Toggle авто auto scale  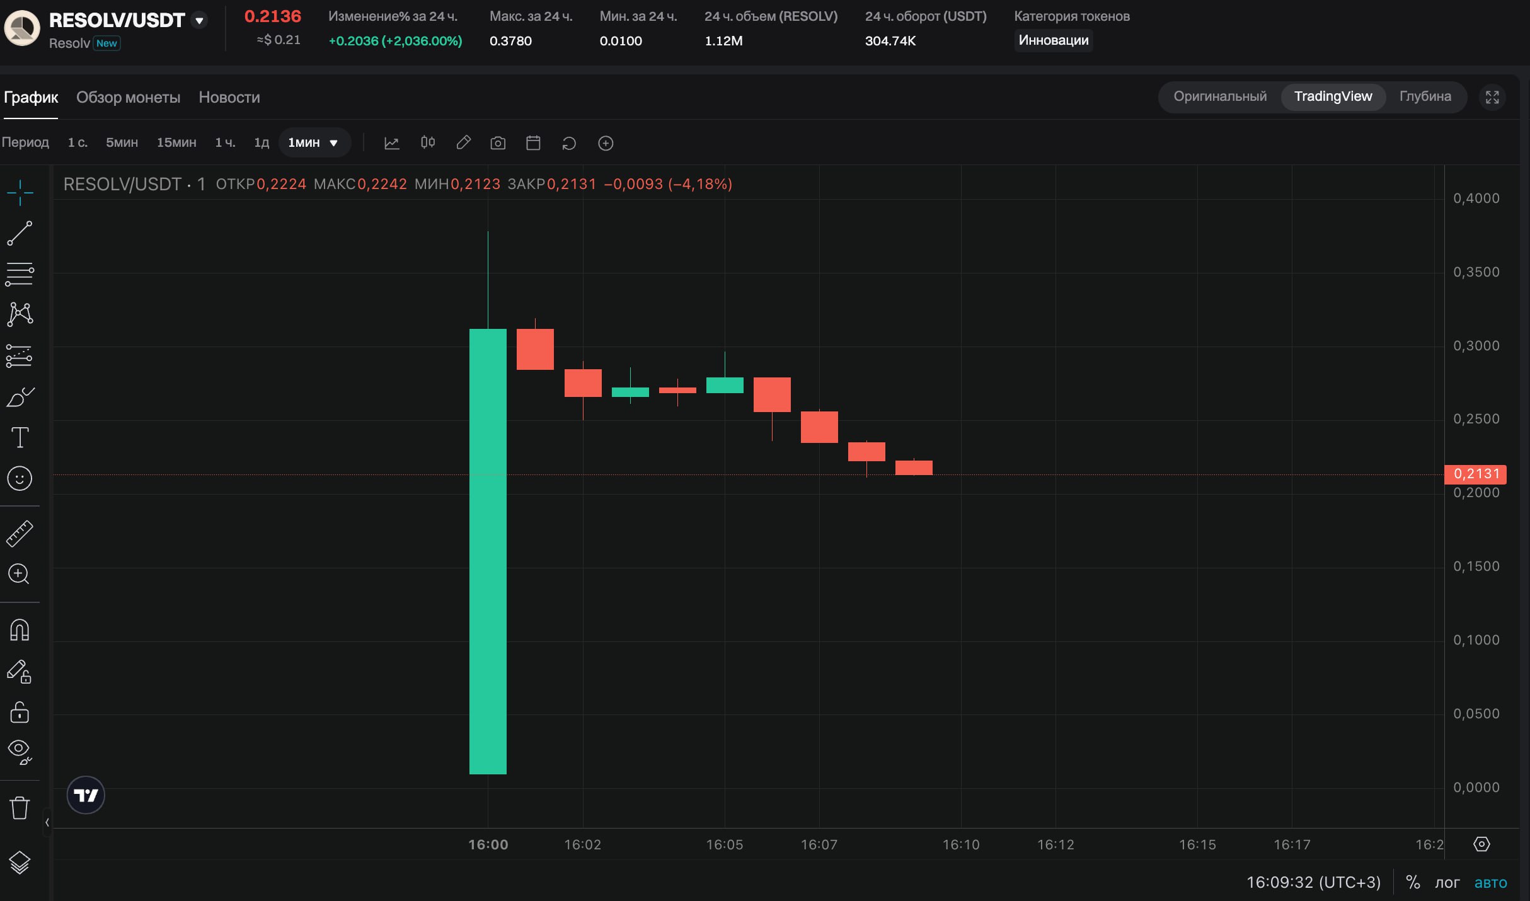[1490, 883]
